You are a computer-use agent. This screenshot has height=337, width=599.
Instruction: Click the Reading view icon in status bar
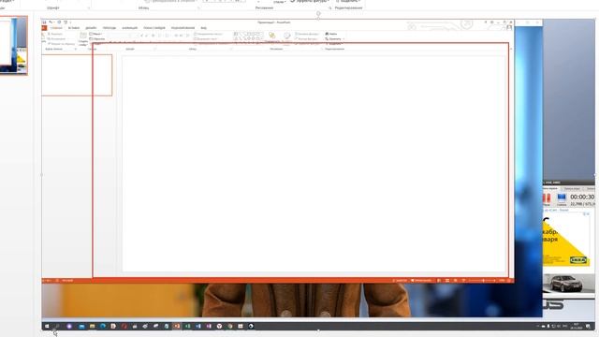456,281
